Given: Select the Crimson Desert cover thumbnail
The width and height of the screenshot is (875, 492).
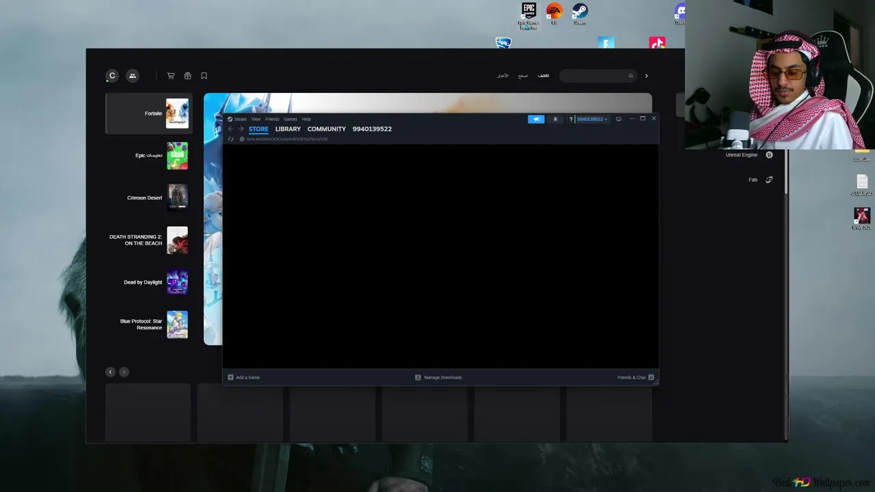Looking at the screenshot, I should [177, 197].
